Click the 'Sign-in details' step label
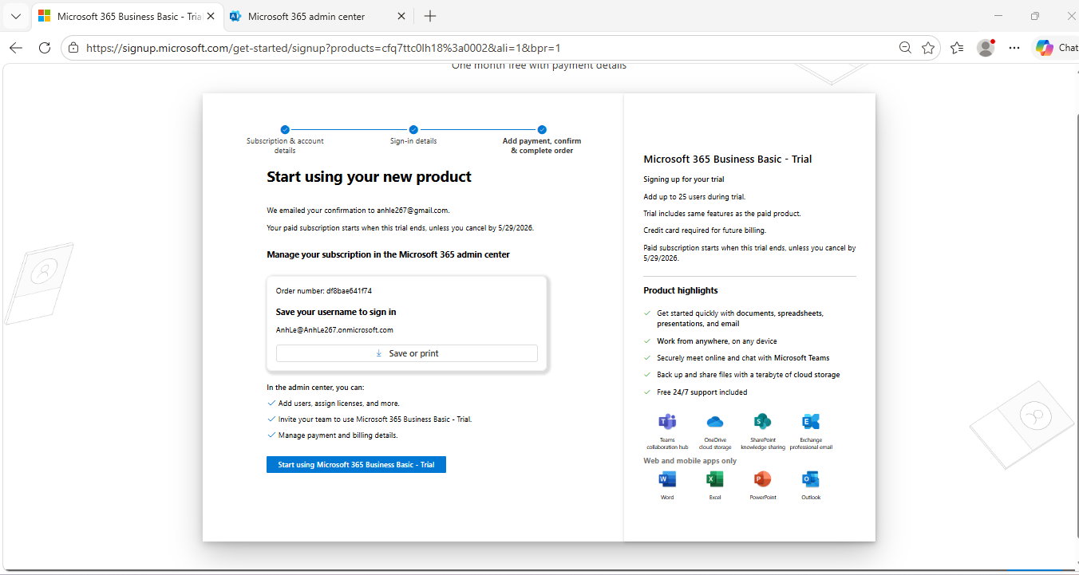 413,141
